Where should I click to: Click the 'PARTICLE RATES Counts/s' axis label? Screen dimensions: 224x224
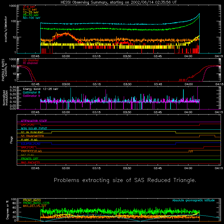[x=4, y=70]
